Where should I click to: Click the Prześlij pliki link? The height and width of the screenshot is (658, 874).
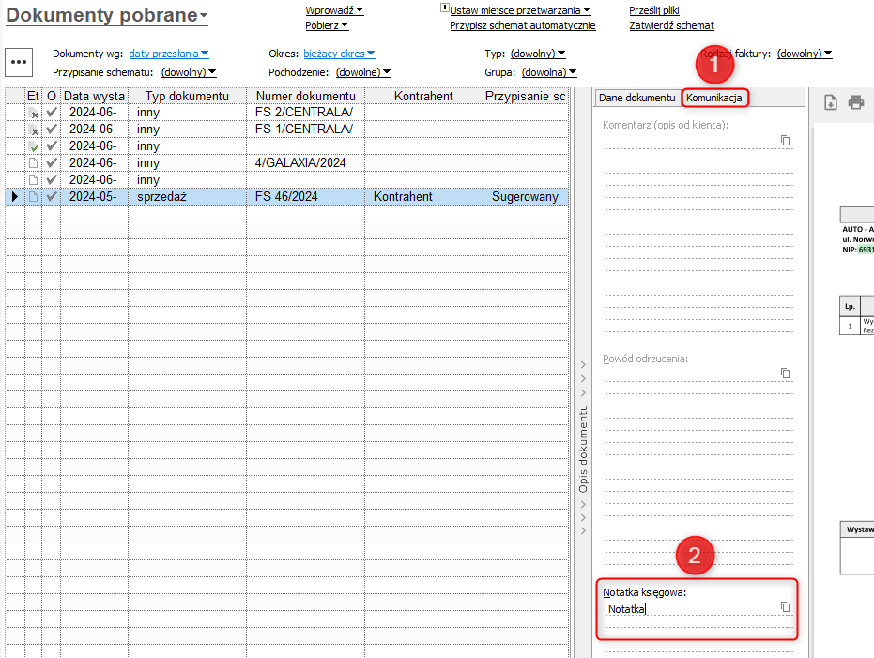click(654, 10)
